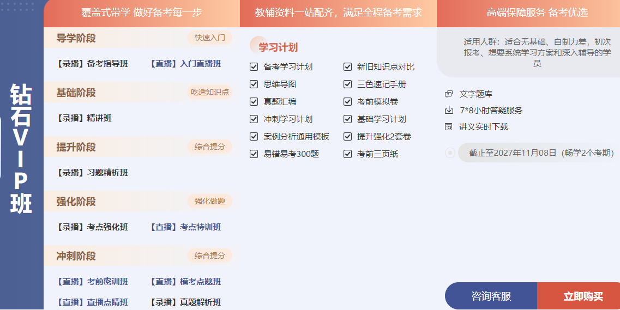Image resolution: width=620 pixels, height=310 pixels.
Task: Click the 吃透知识点 tag in 基础阶段
Action: tap(209, 92)
